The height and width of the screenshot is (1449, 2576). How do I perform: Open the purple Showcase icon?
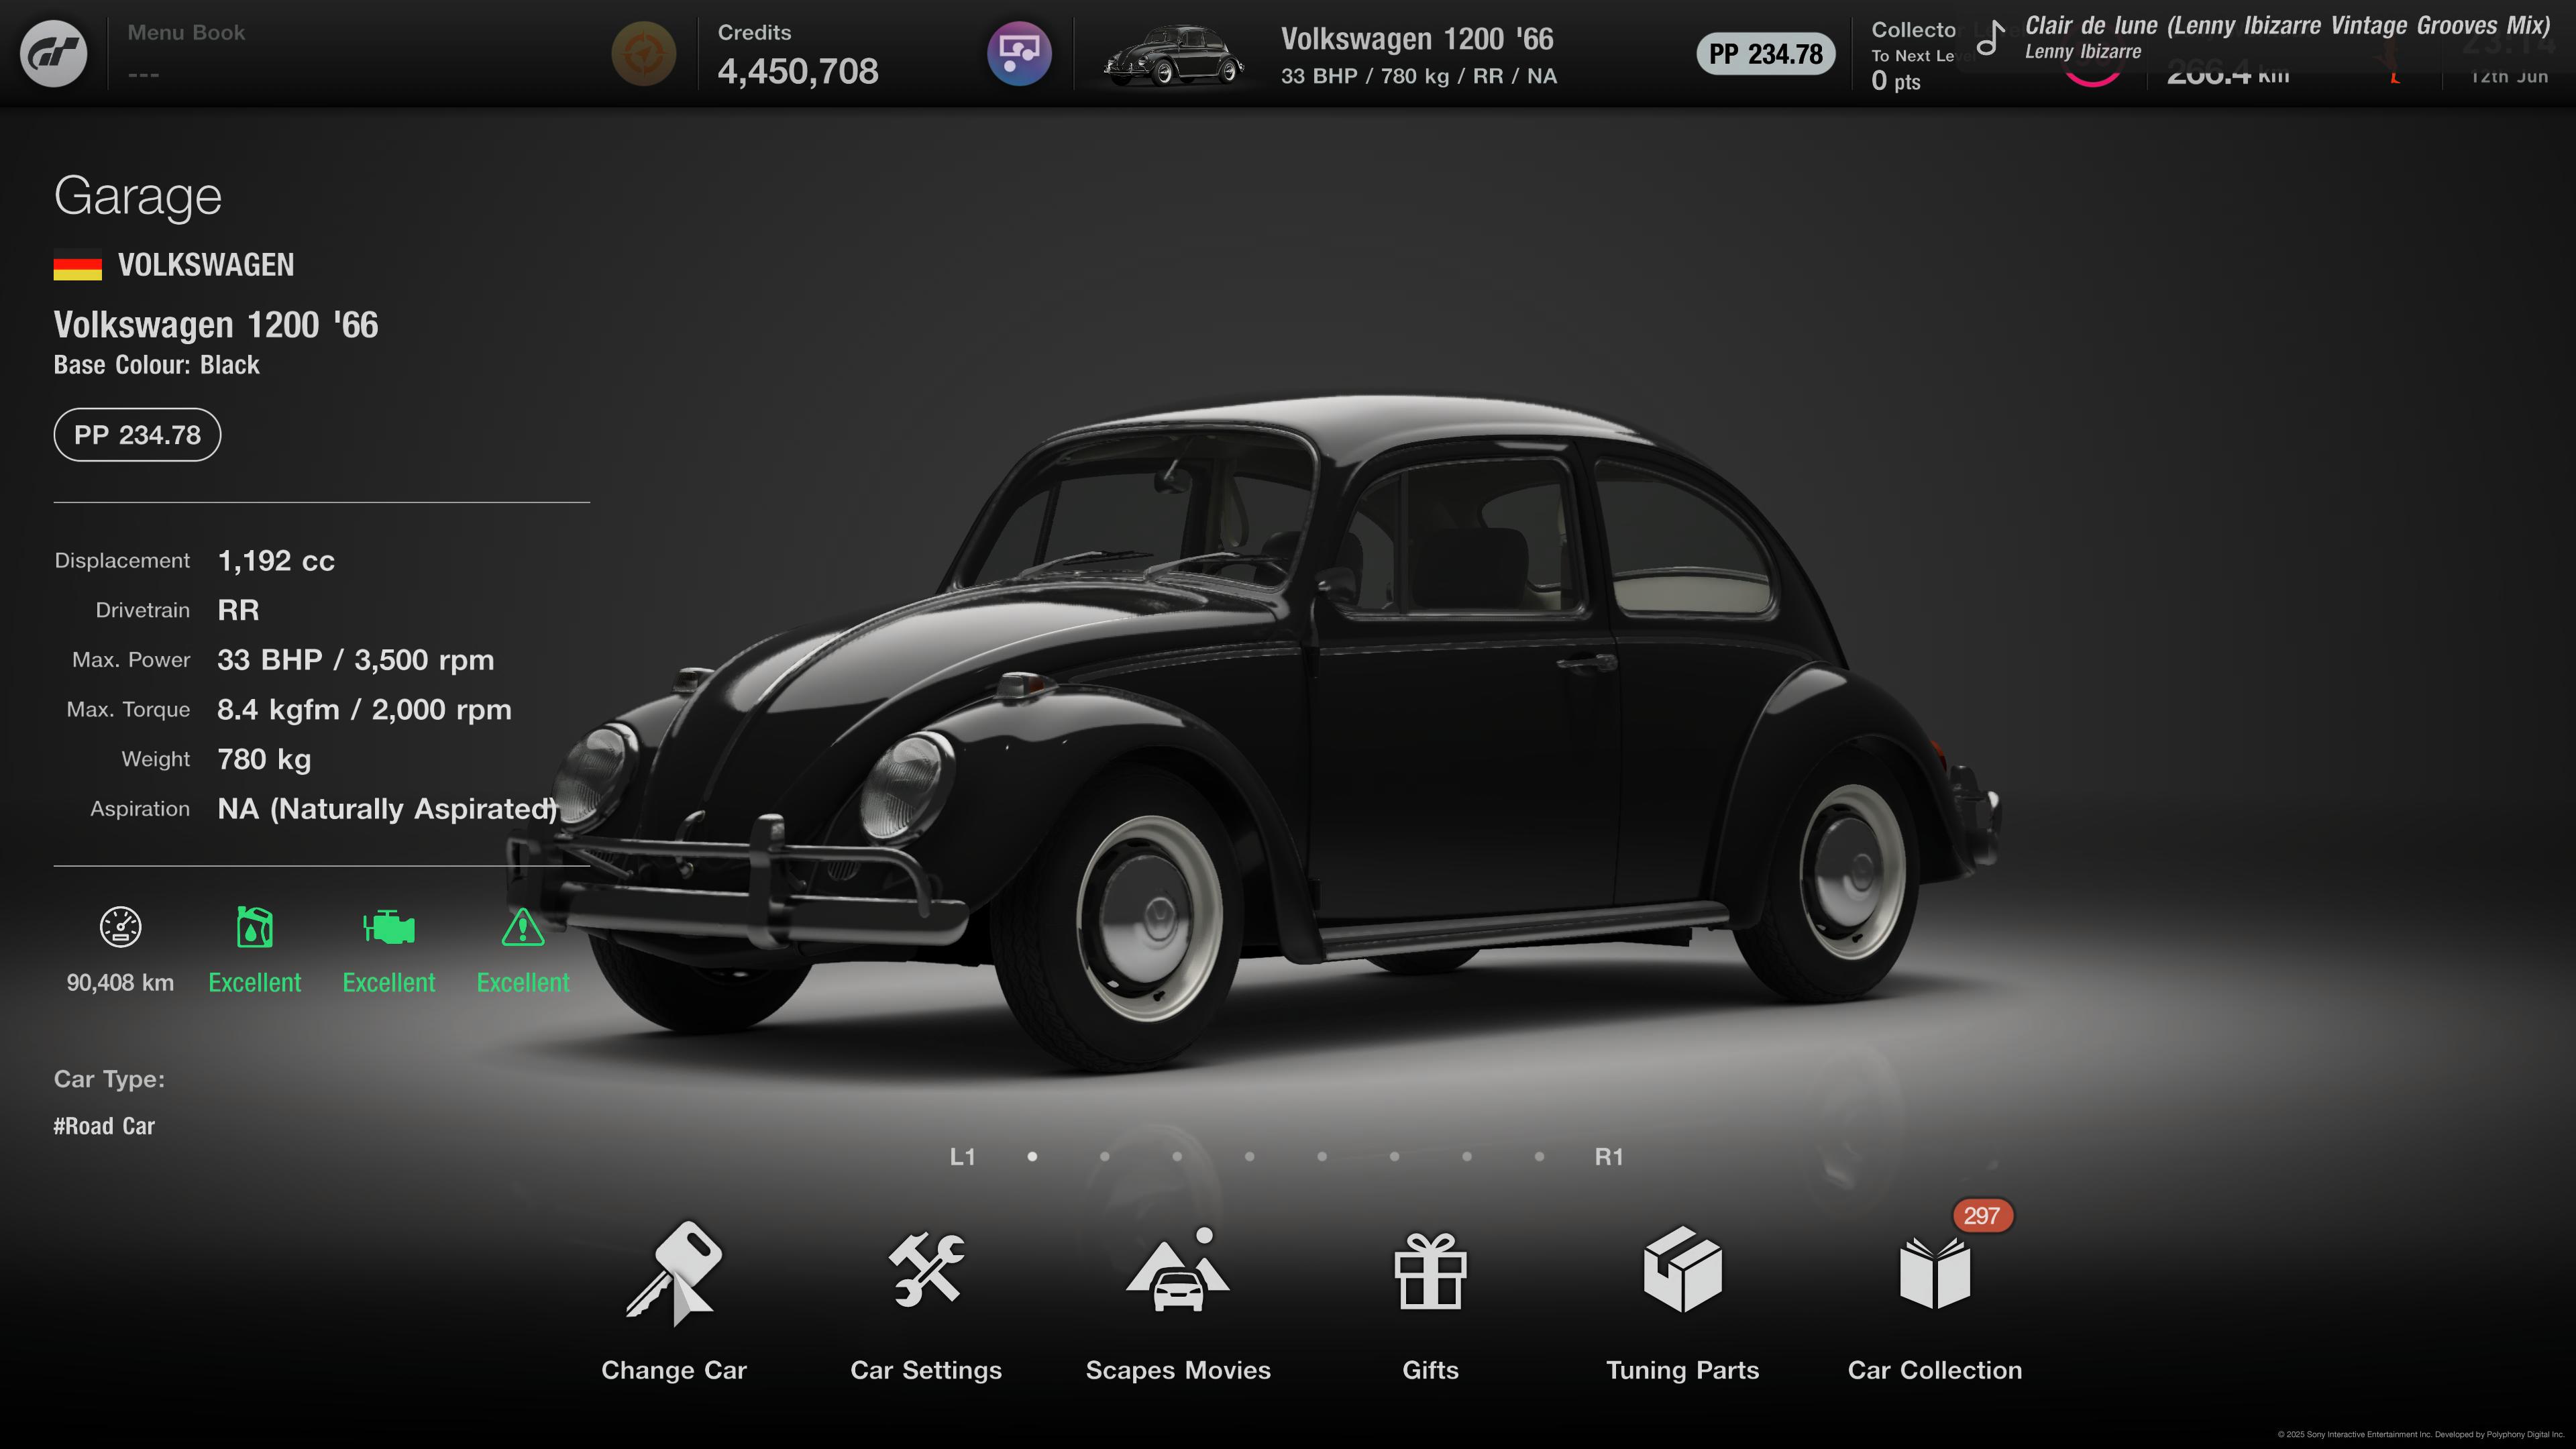[1019, 53]
